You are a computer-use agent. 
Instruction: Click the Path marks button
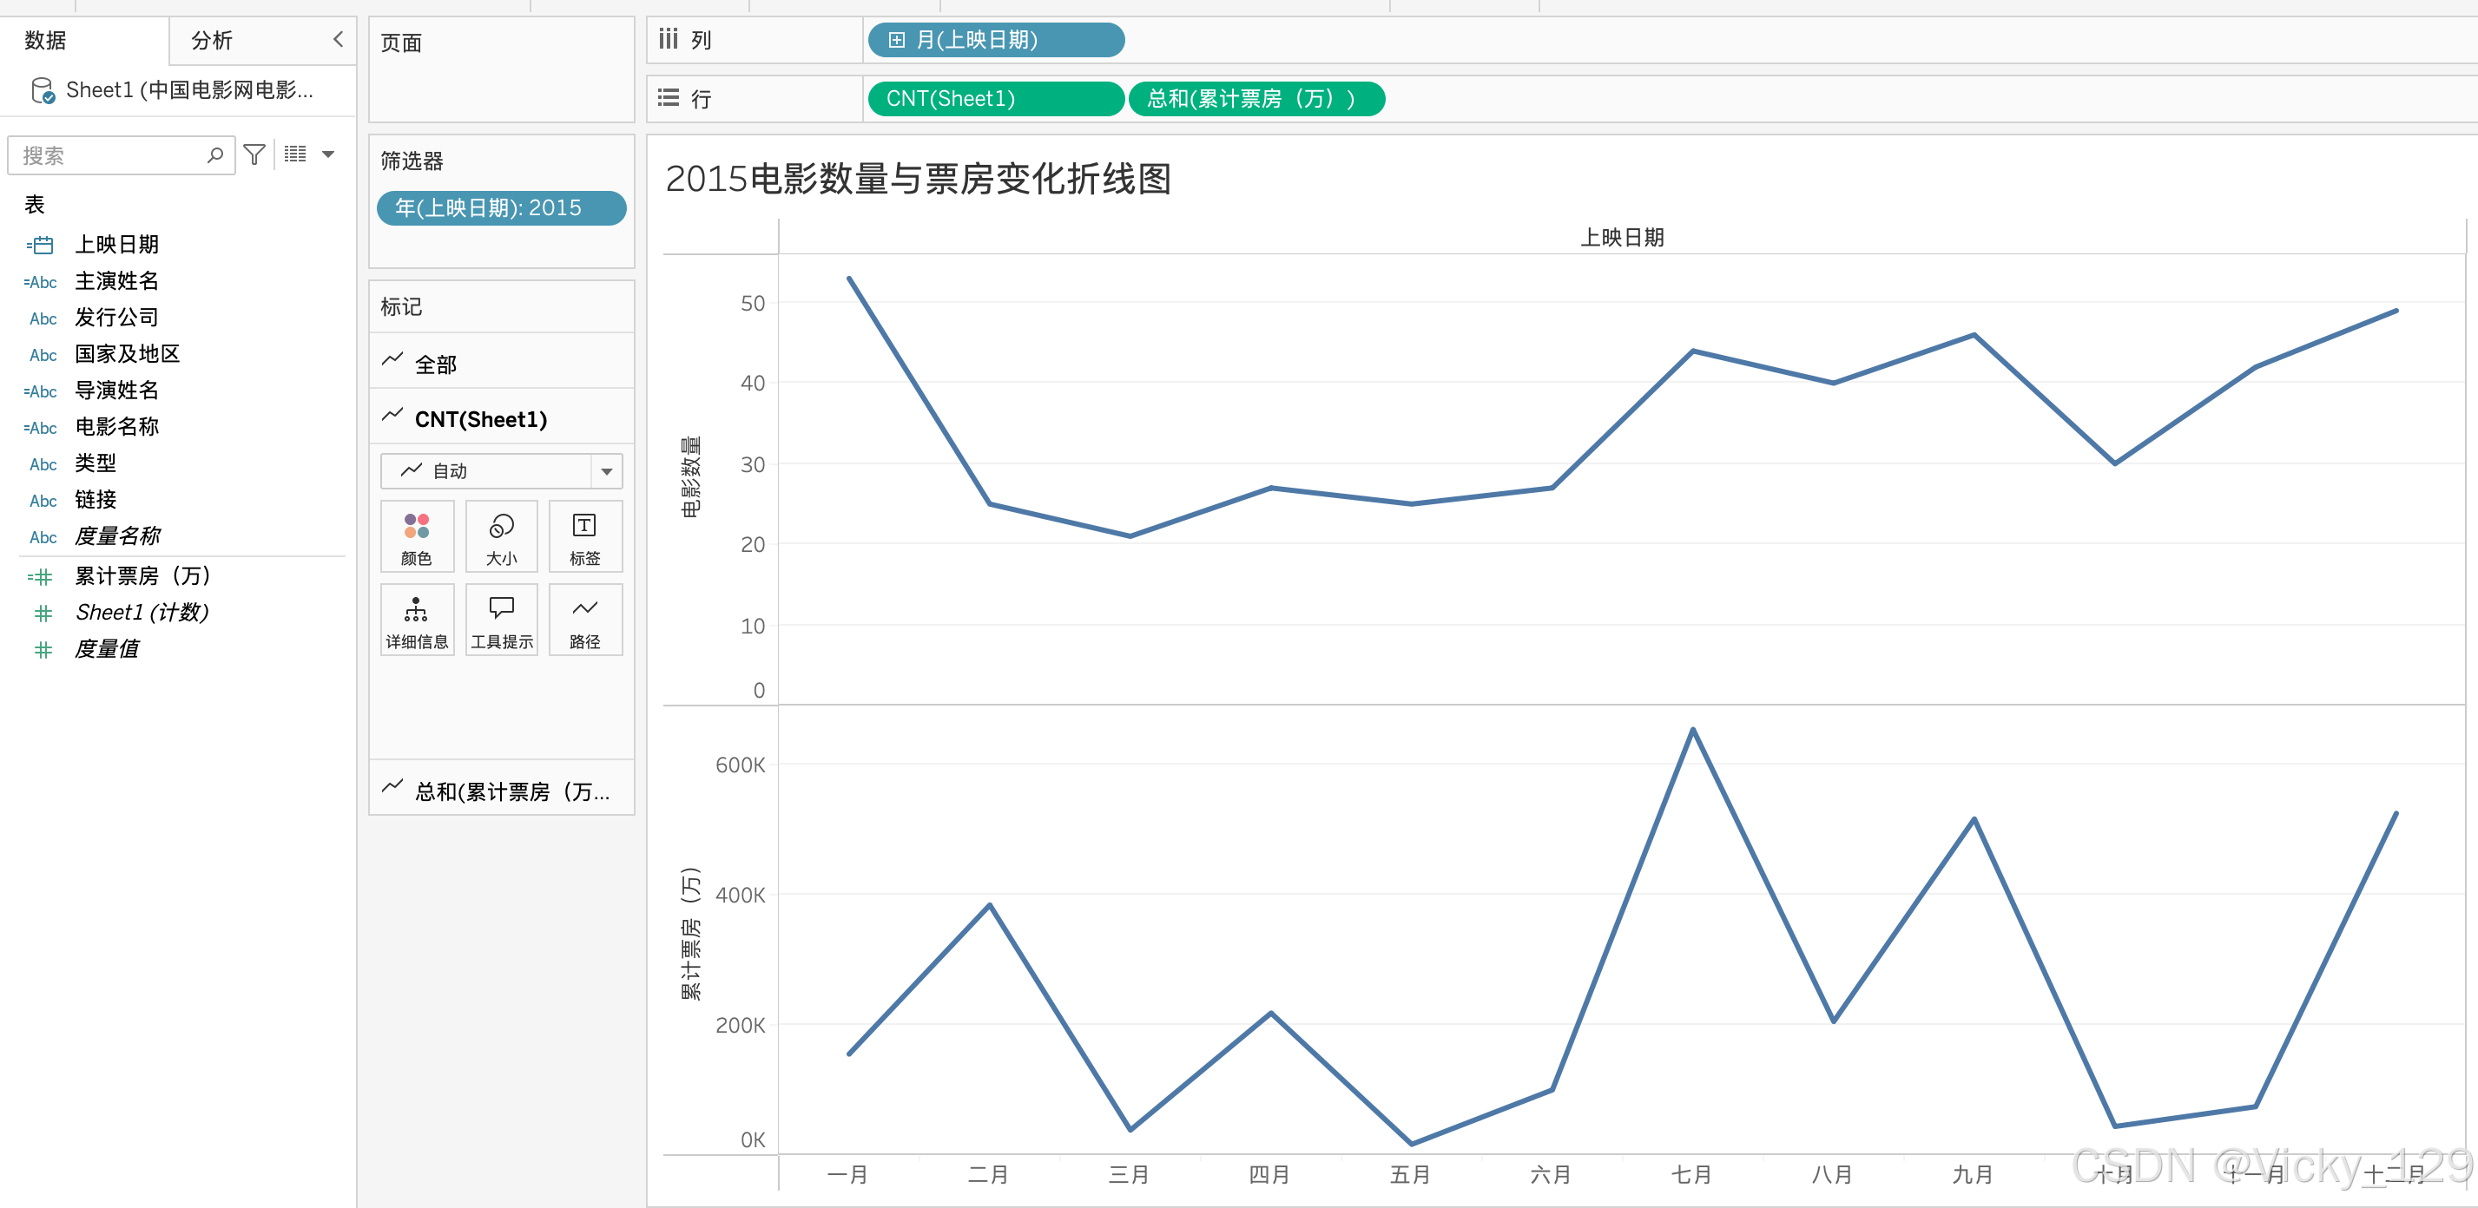(585, 620)
